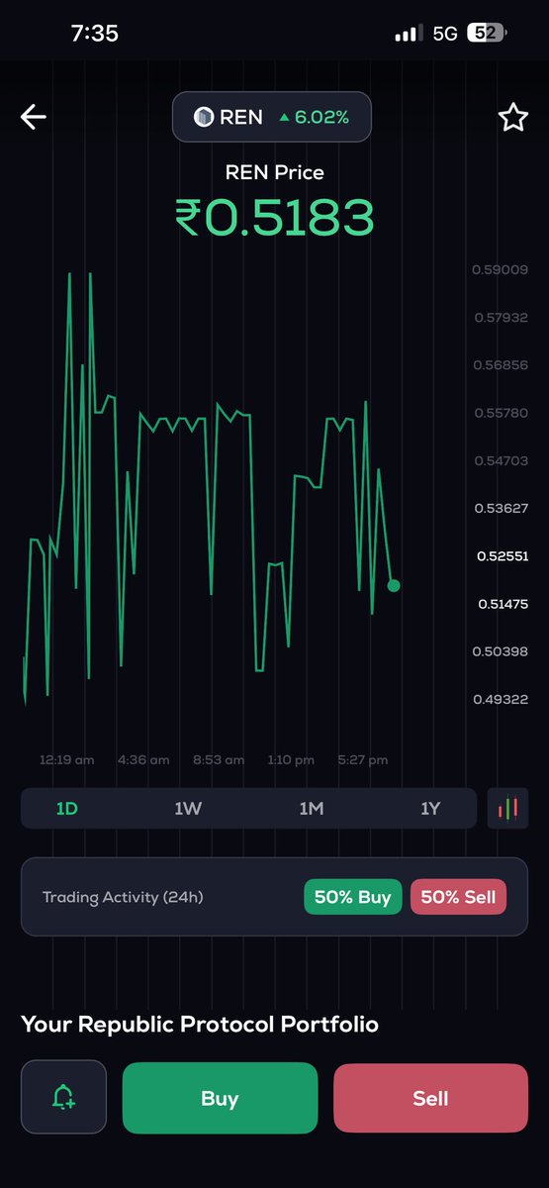Tap Your Republic Protocol Portfolio heading

[200, 1024]
